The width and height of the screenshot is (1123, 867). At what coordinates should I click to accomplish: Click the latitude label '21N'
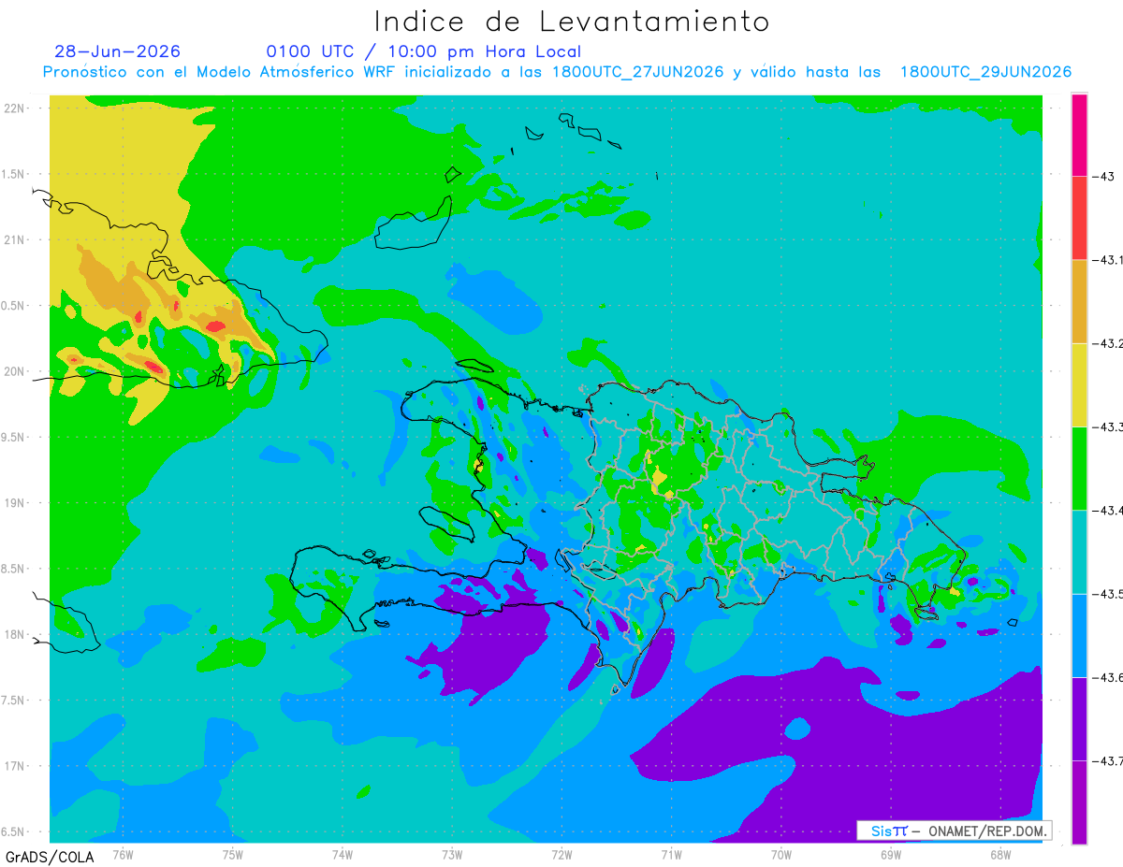coord(14,239)
